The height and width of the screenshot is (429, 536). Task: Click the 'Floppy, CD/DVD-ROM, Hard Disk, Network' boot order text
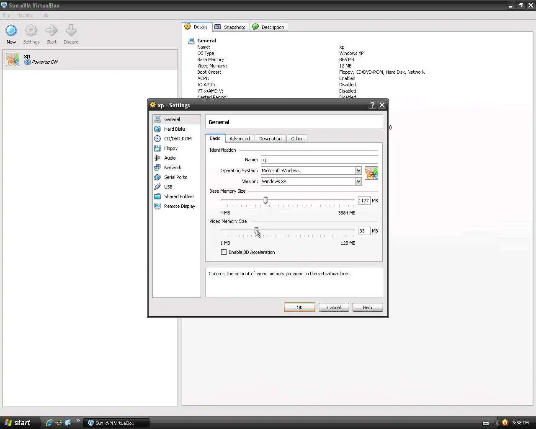point(382,72)
